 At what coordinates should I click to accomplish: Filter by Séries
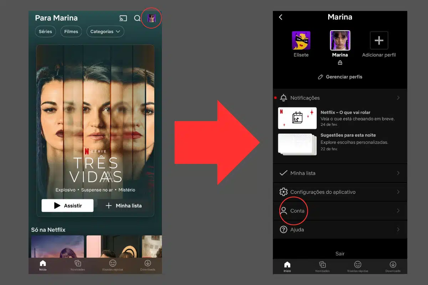[45, 32]
